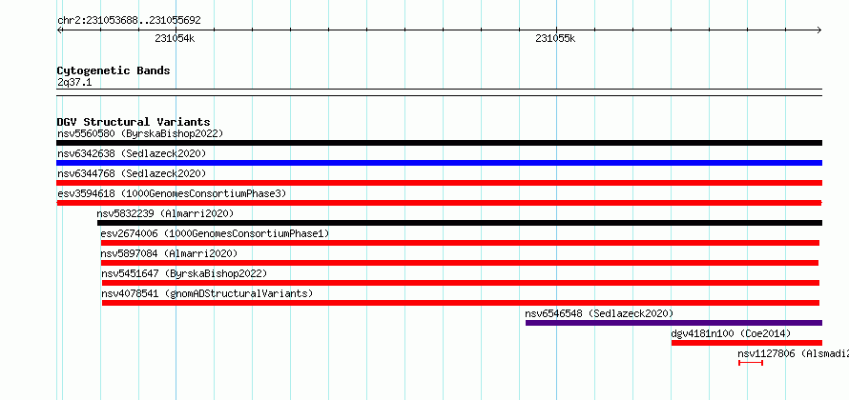Click the 2q37.1 cytogenetic band bar
The width and height of the screenshot is (849, 400).
(x=439, y=92)
